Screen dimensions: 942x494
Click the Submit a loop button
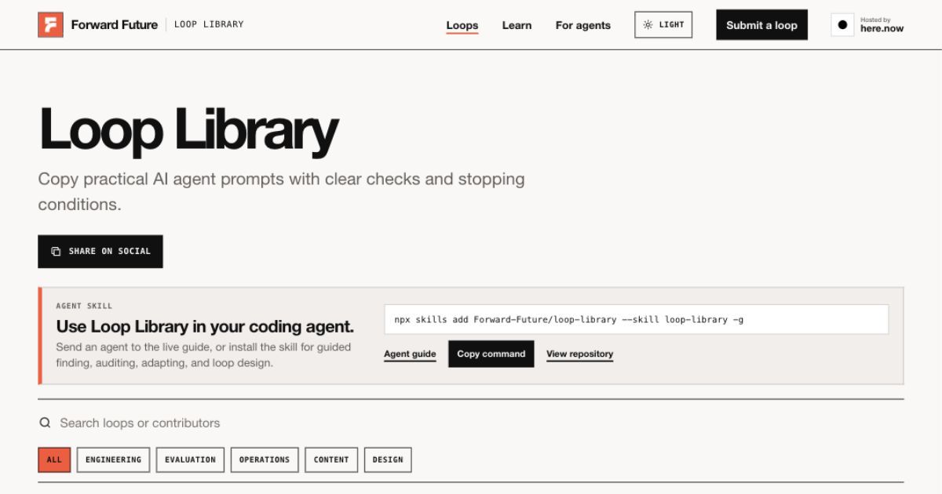761,25
